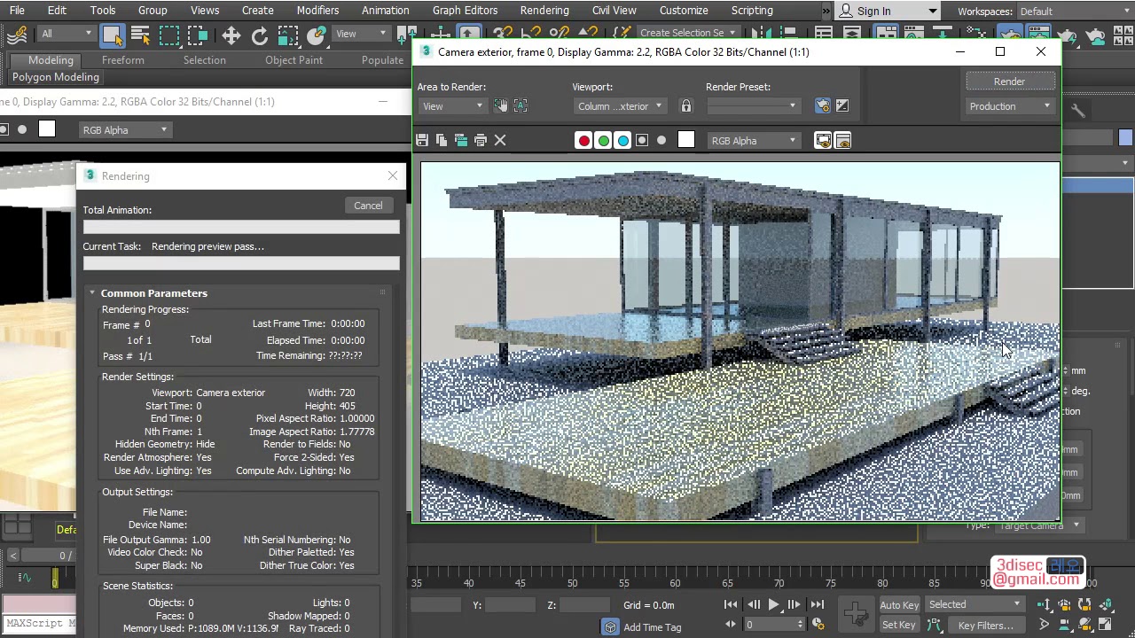The width and height of the screenshot is (1135, 638).
Task: Play the animation
Action: [x=773, y=605]
